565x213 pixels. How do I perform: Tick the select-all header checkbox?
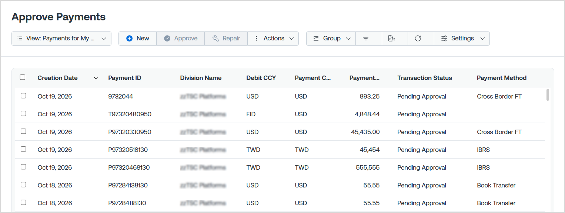coord(23,77)
